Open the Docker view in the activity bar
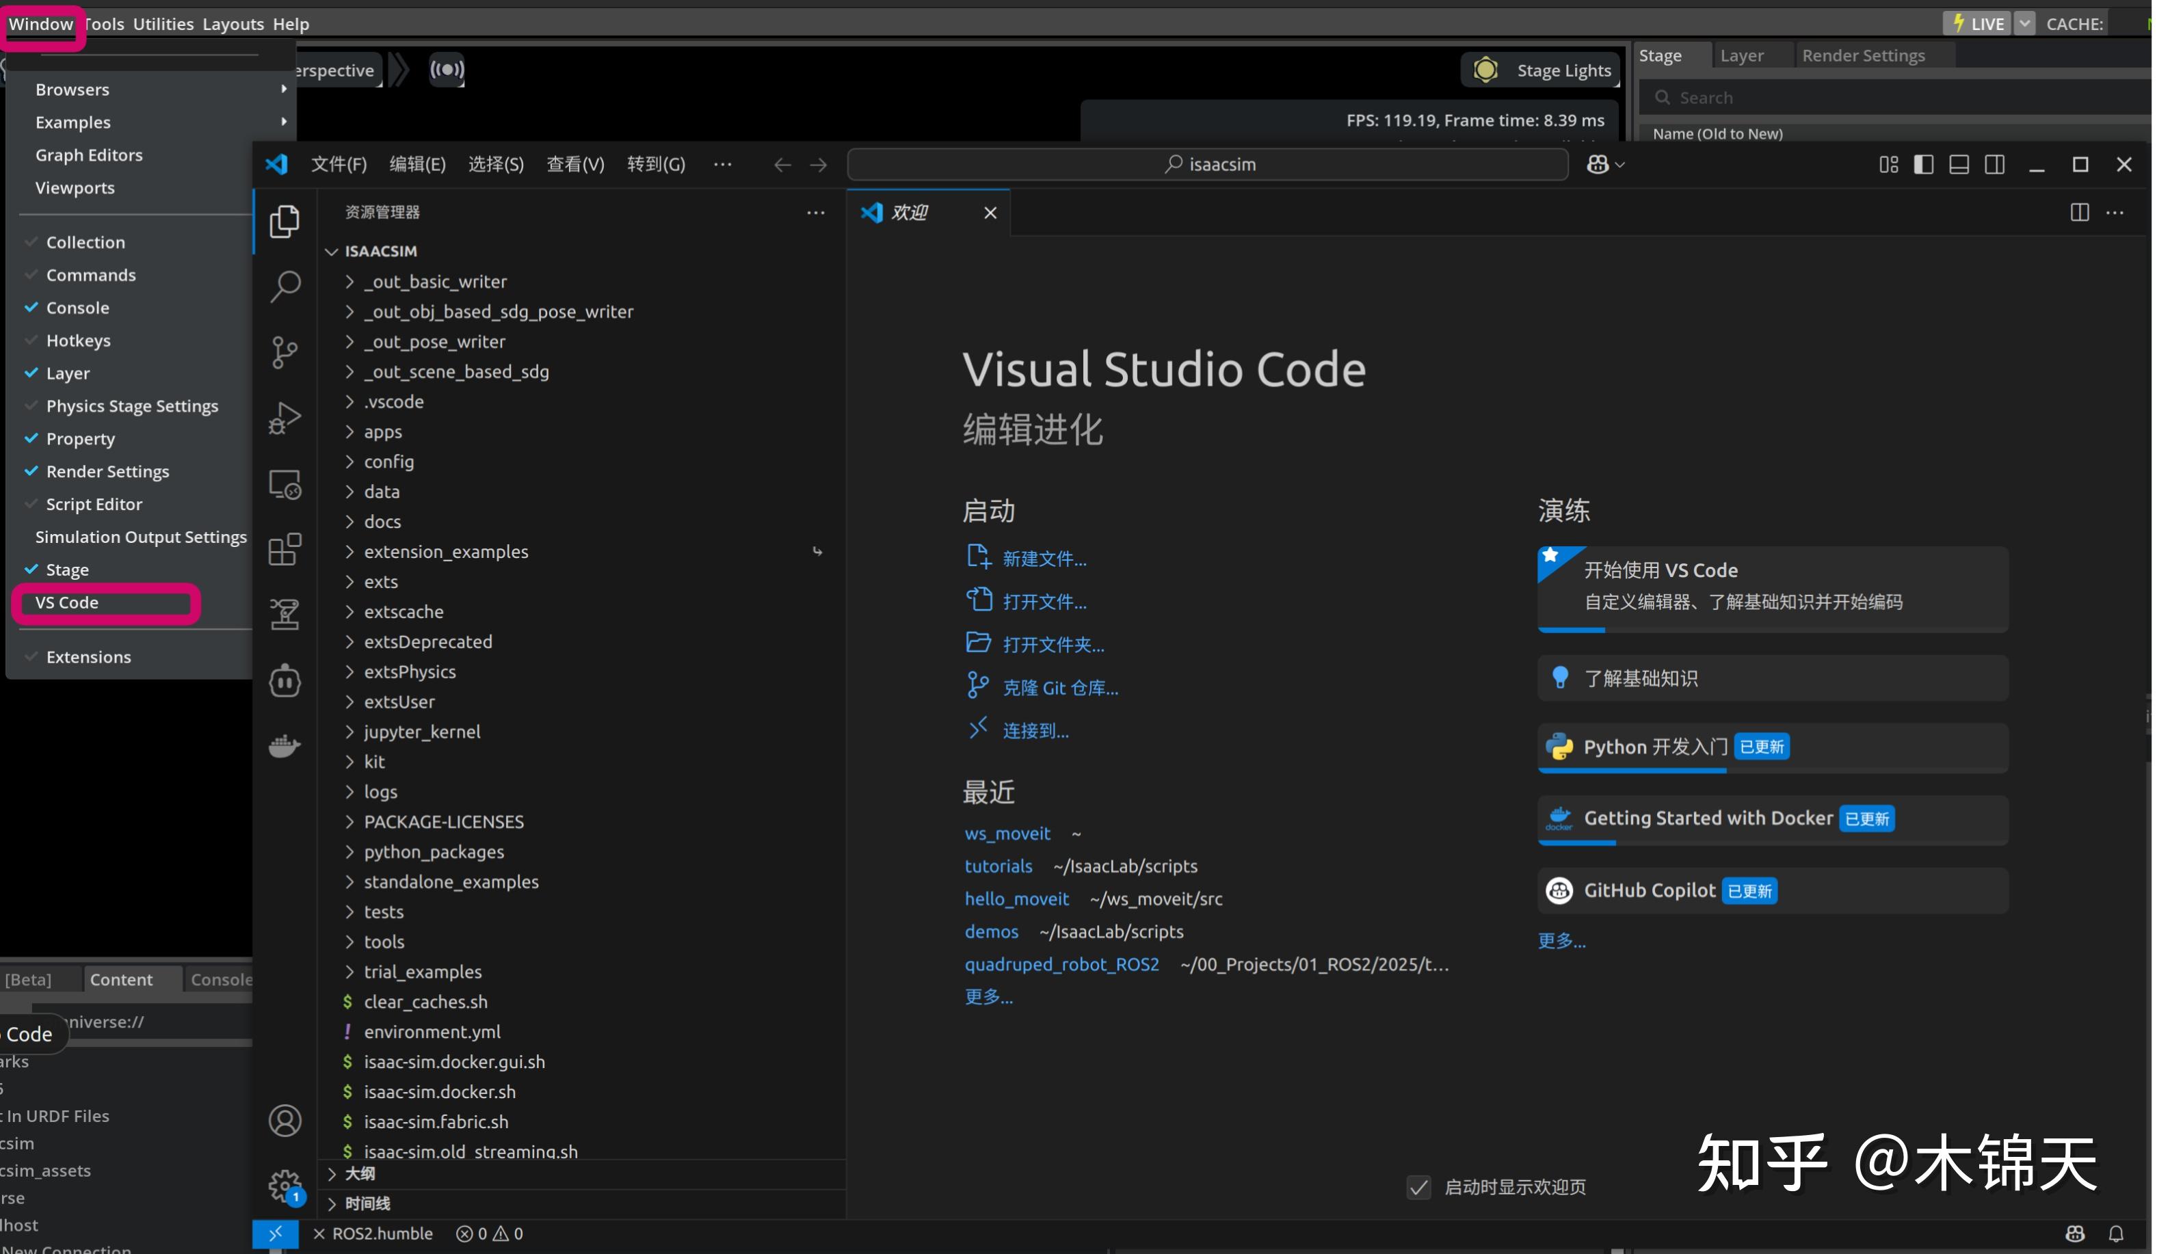The height and width of the screenshot is (1254, 2157). (284, 745)
